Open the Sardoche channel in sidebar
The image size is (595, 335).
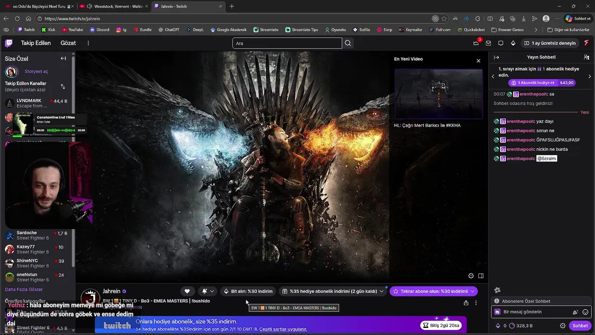(37, 235)
